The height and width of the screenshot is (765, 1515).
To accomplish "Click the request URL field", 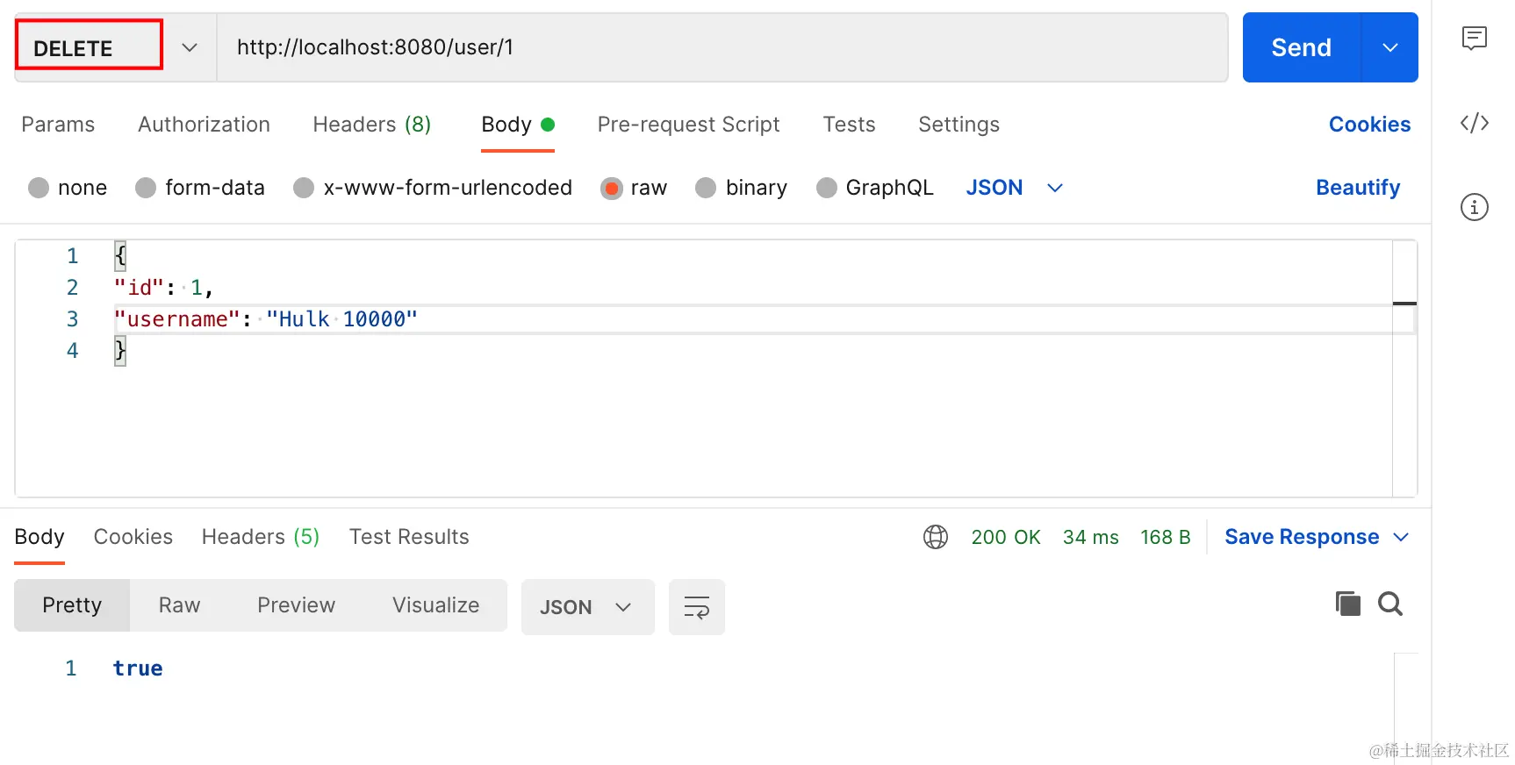I will click(x=722, y=47).
